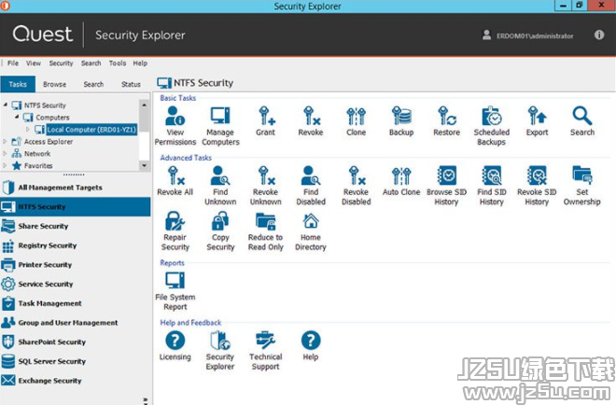Open Group and User Management
The width and height of the screenshot is (616, 405).
(x=75, y=323)
